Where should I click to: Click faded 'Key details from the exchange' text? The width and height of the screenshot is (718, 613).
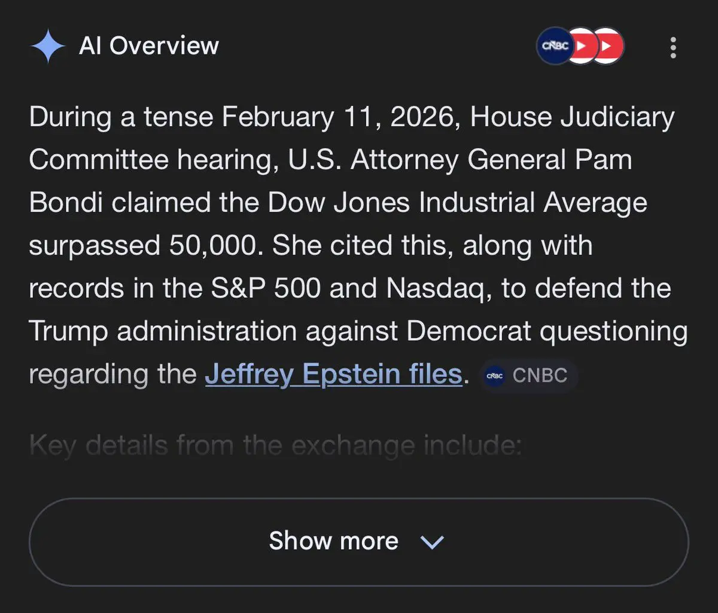click(x=275, y=446)
